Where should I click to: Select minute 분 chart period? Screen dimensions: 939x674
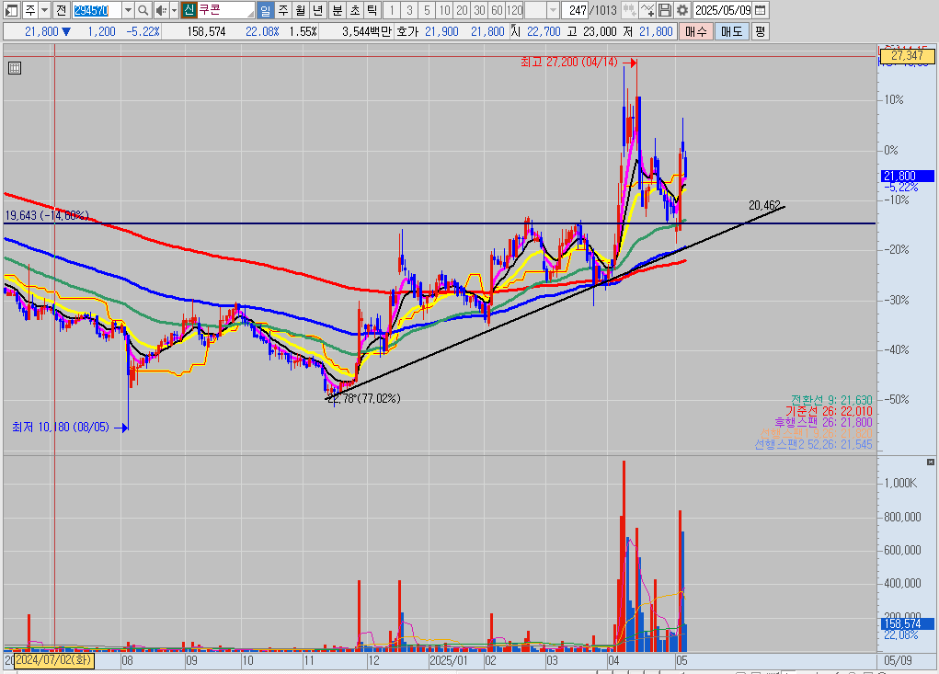(x=338, y=10)
